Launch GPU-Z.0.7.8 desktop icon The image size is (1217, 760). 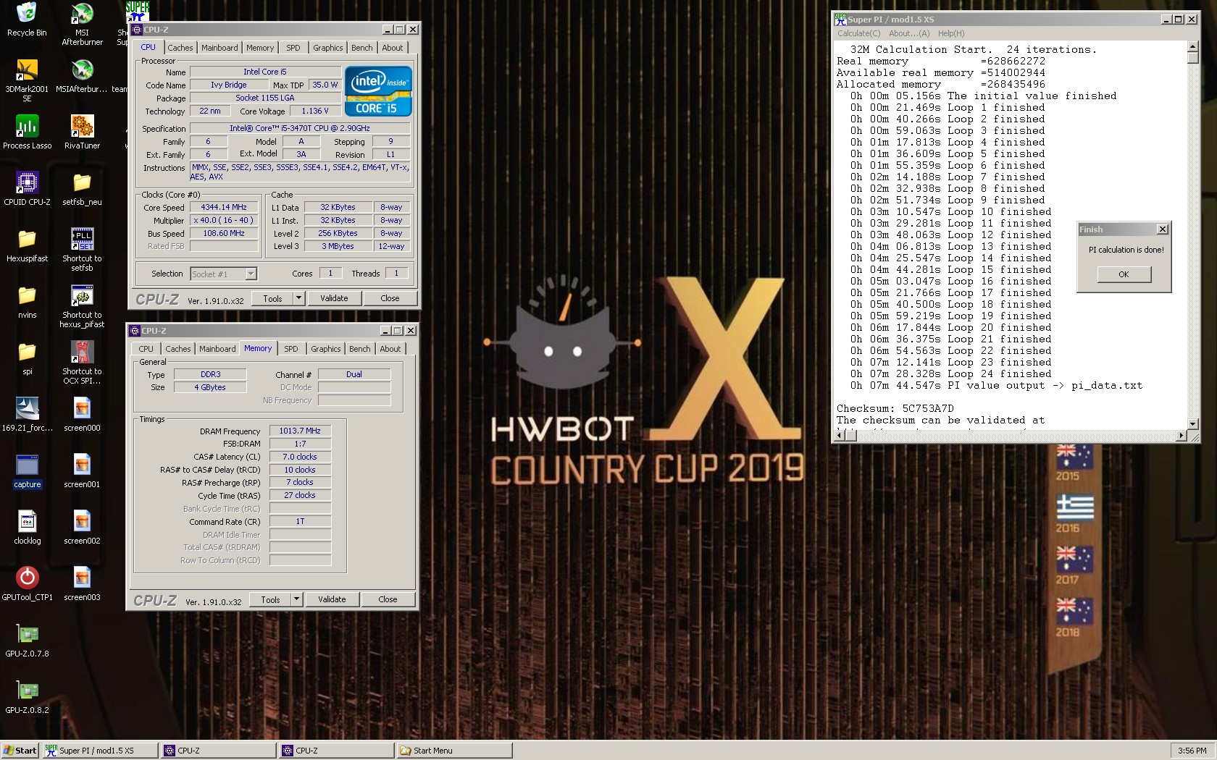(27, 641)
